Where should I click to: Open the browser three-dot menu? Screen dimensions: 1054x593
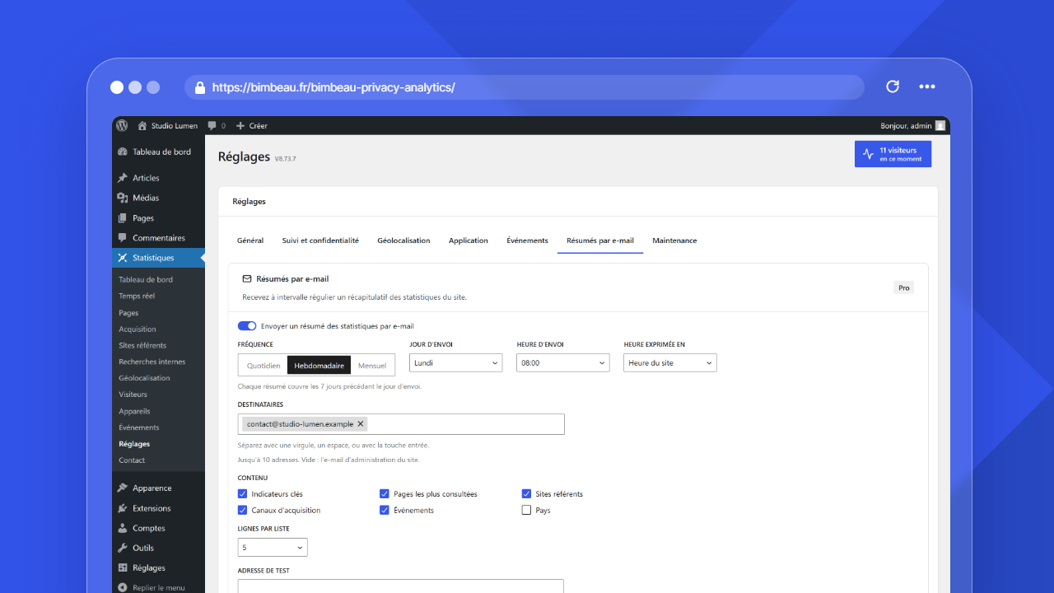(927, 86)
